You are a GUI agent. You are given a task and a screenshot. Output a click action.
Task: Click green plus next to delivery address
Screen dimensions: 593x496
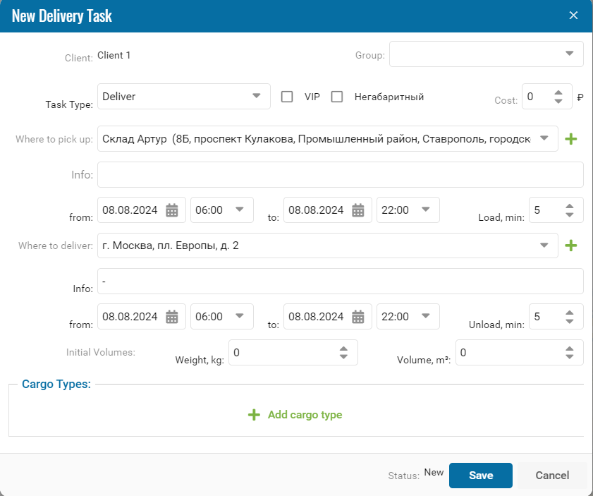point(571,246)
